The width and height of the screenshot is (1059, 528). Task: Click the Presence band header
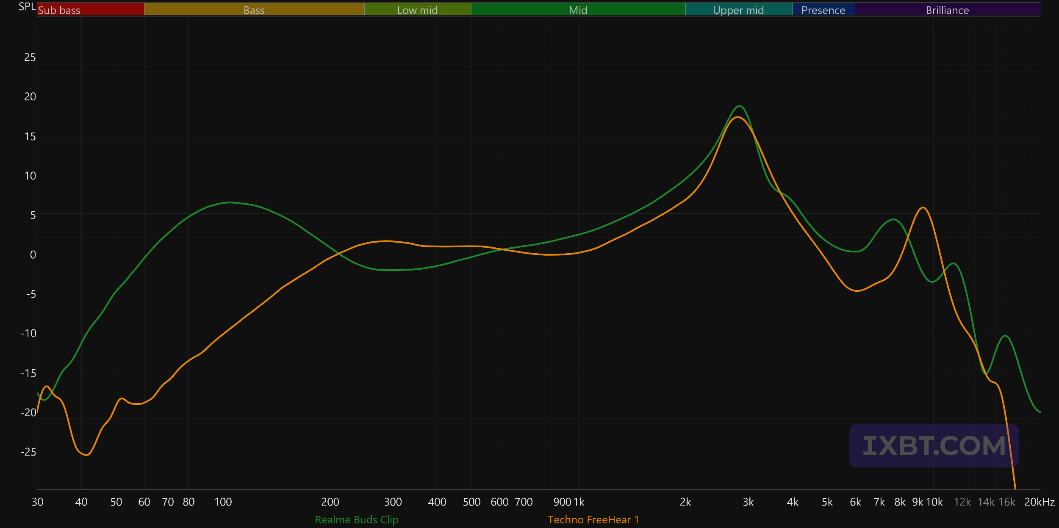tap(823, 10)
